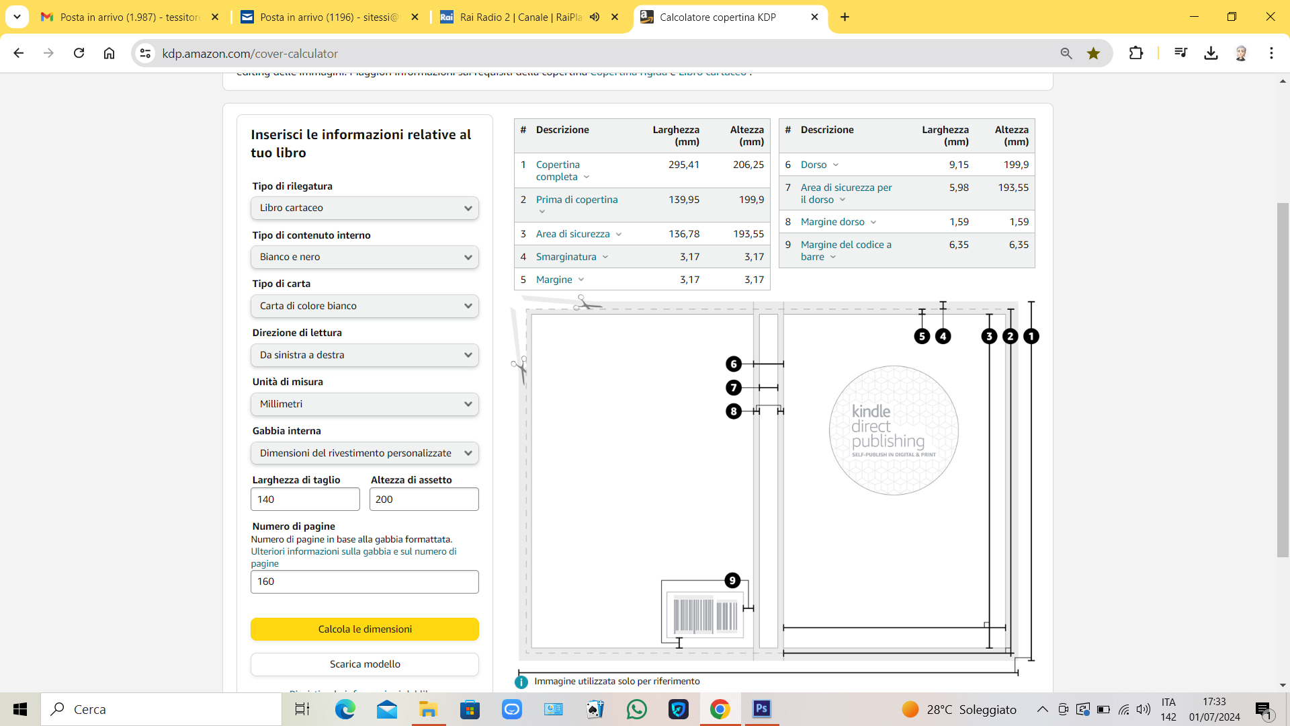Screen dimensions: 1290x726
Task: Open browser home page
Action: pyautogui.click(x=109, y=53)
